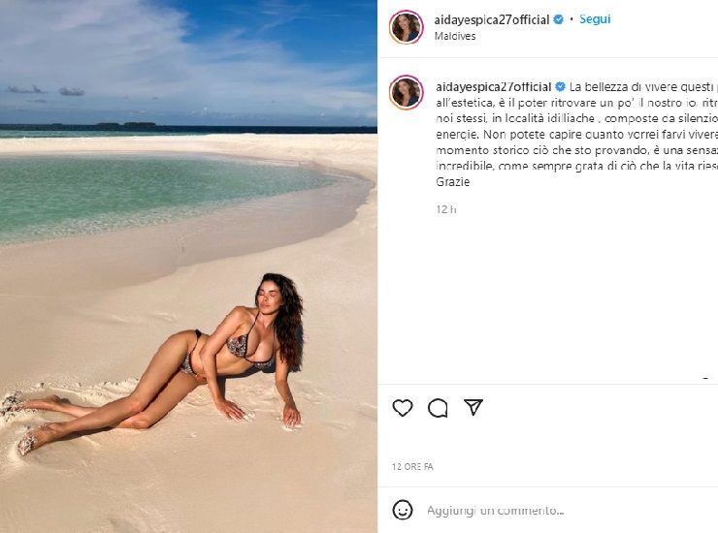Click the profile avatar beside the caption

406,91
